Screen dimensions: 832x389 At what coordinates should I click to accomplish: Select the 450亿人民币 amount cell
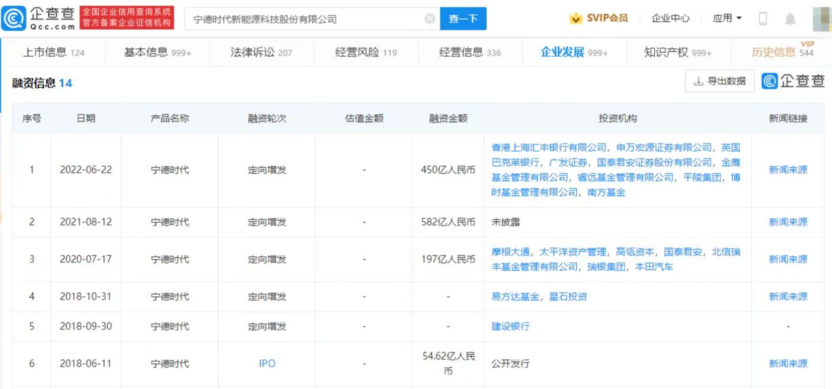click(x=449, y=169)
